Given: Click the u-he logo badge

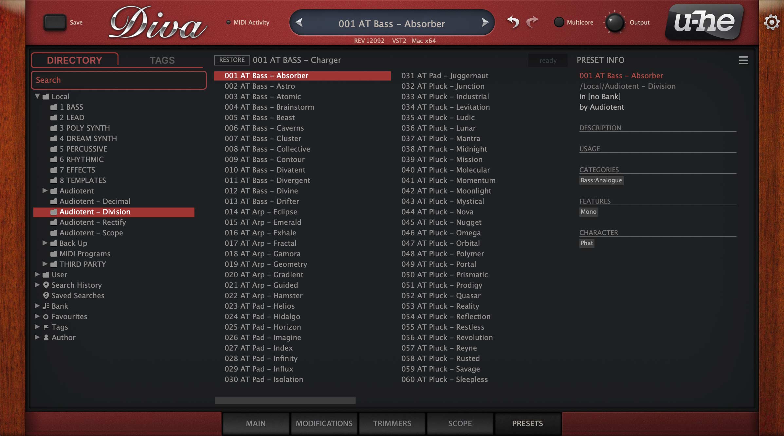Looking at the screenshot, I should pyautogui.click(x=704, y=22).
